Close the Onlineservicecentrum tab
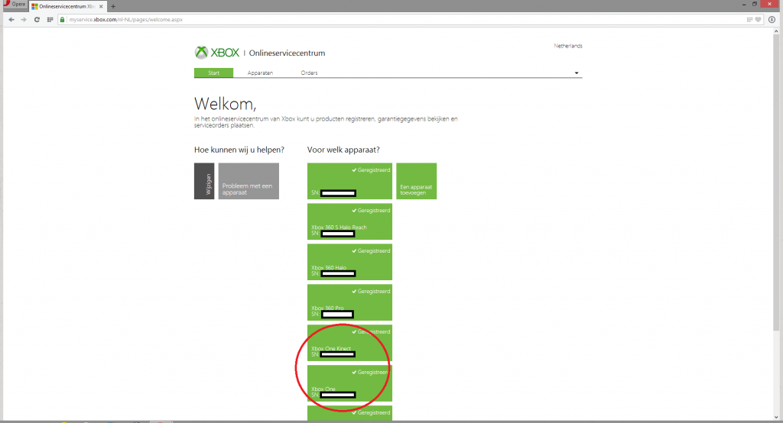The image size is (783, 423). pyautogui.click(x=101, y=6)
